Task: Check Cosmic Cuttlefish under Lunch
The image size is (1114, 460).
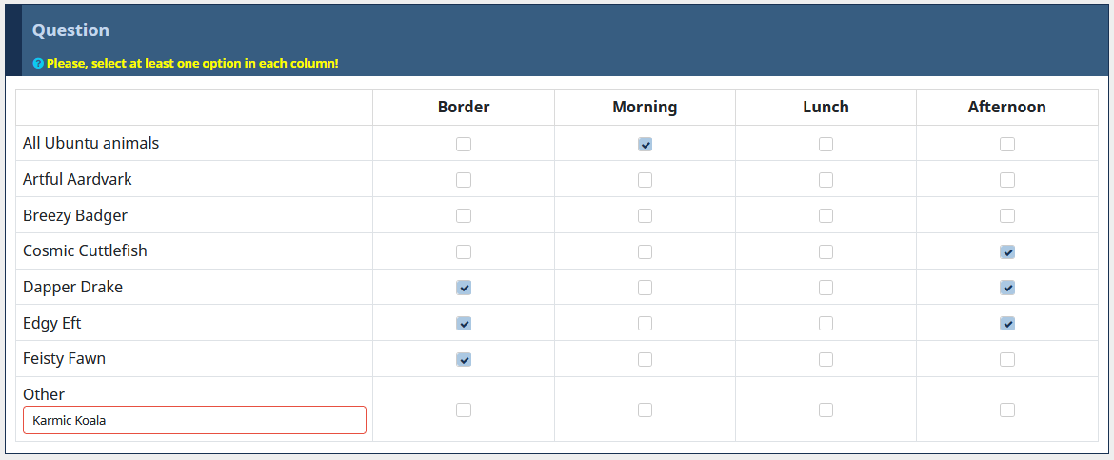Action: [826, 252]
